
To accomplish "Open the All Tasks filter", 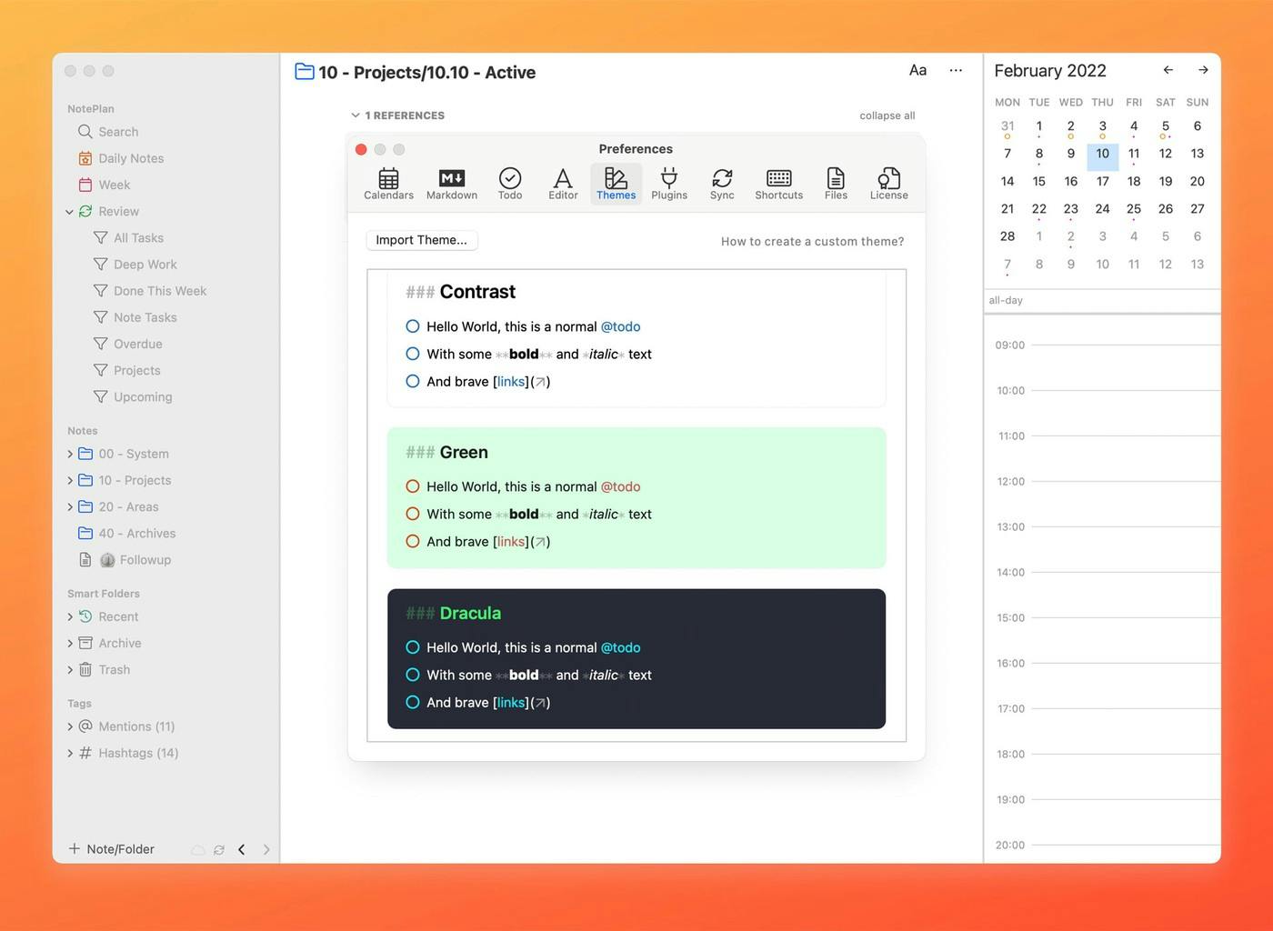I will (x=128, y=238).
